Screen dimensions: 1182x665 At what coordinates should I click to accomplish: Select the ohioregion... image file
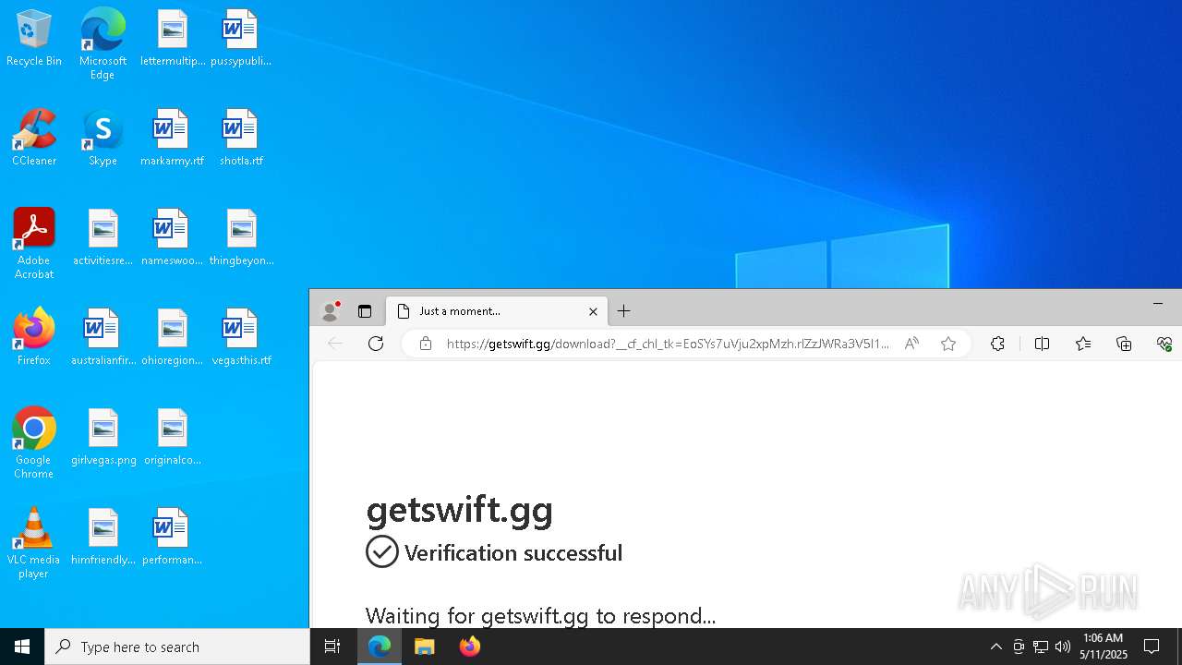[x=173, y=338]
